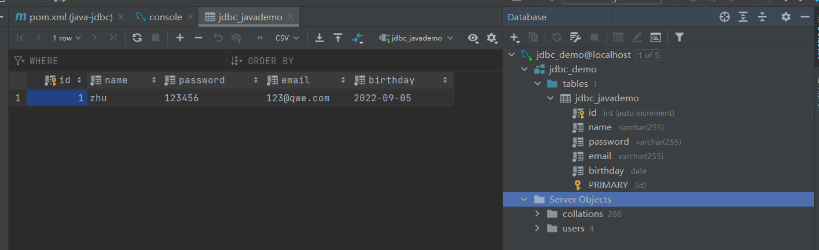Go to first page of rows
Screen dimensions: 819x250
tap(20, 38)
